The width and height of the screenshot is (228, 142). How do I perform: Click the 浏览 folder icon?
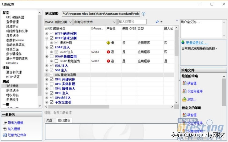(184, 99)
